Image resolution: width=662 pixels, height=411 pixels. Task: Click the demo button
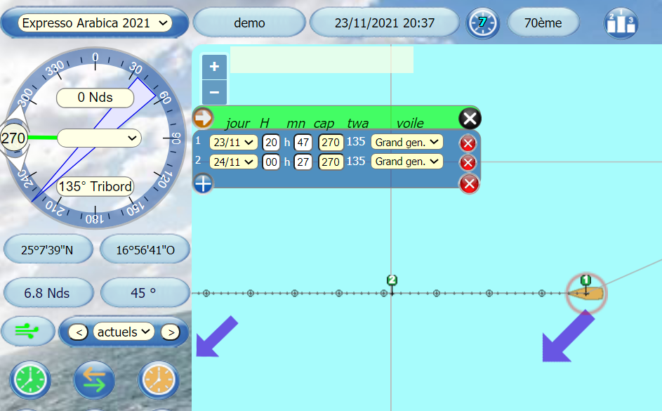point(249,23)
